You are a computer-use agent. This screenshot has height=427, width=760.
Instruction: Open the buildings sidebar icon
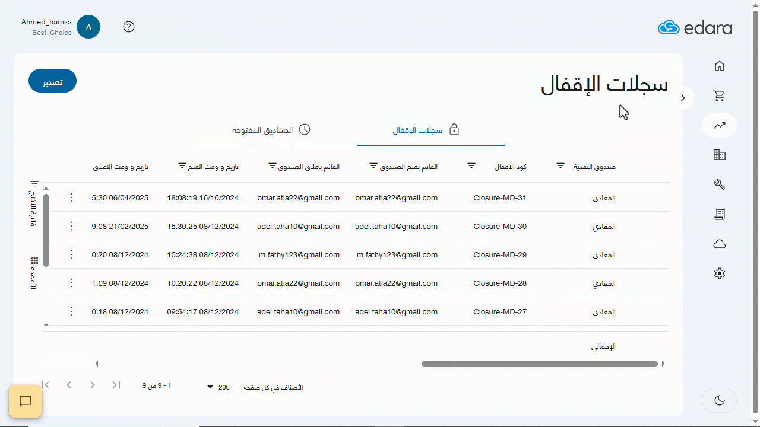click(x=719, y=155)
